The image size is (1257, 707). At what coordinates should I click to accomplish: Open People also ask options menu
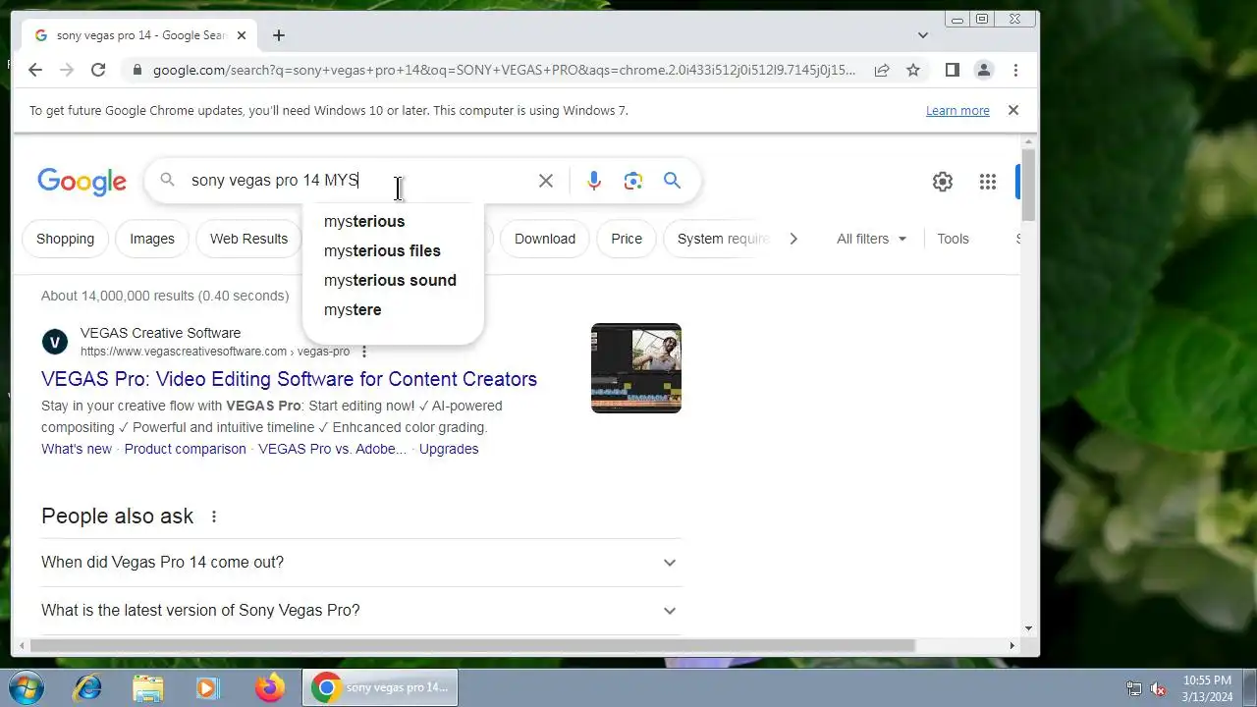coord(214,517)
